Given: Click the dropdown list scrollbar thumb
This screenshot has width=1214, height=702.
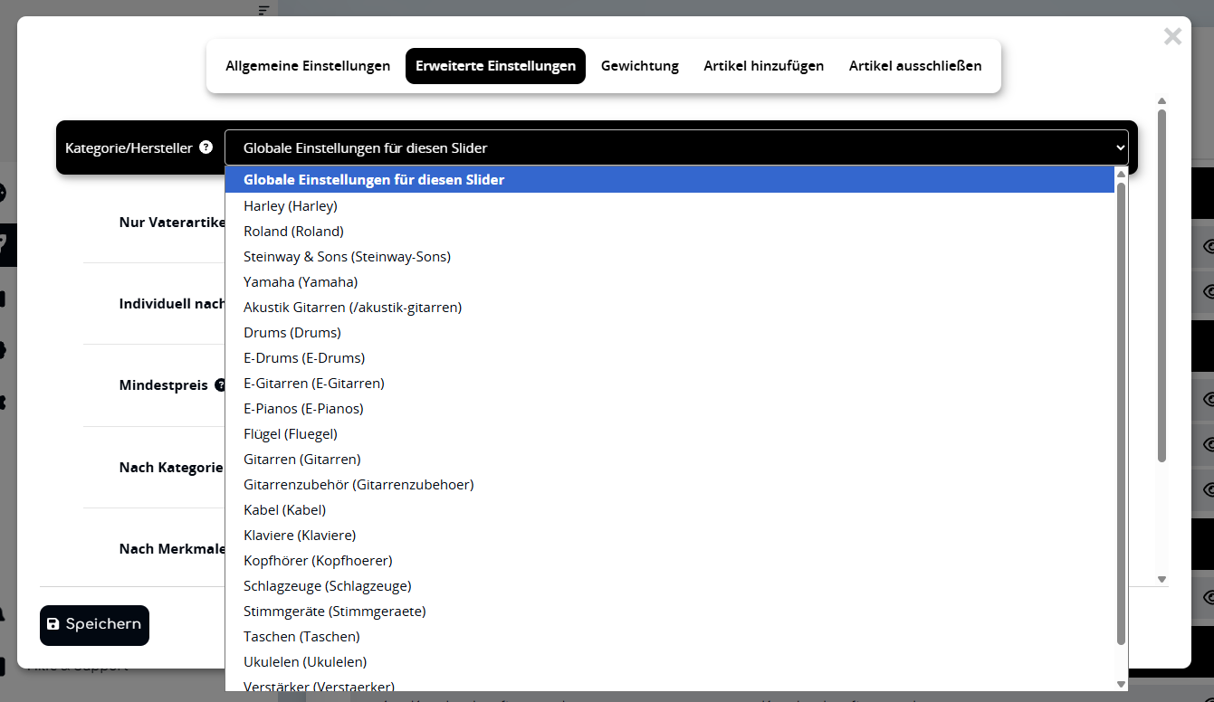Looking at the screenshot, I should 1121,413.
